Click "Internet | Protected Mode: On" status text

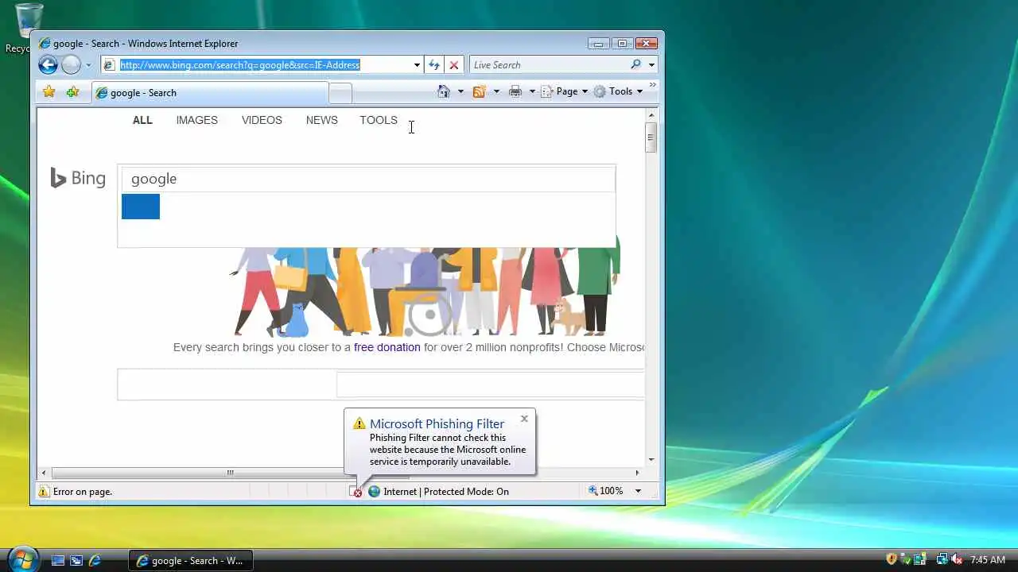446,492
